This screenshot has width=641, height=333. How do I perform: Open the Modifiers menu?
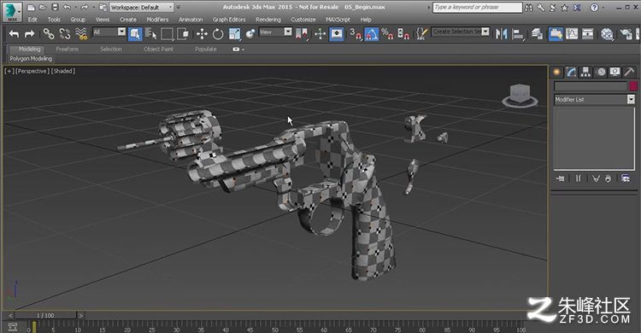coord(157,20)
